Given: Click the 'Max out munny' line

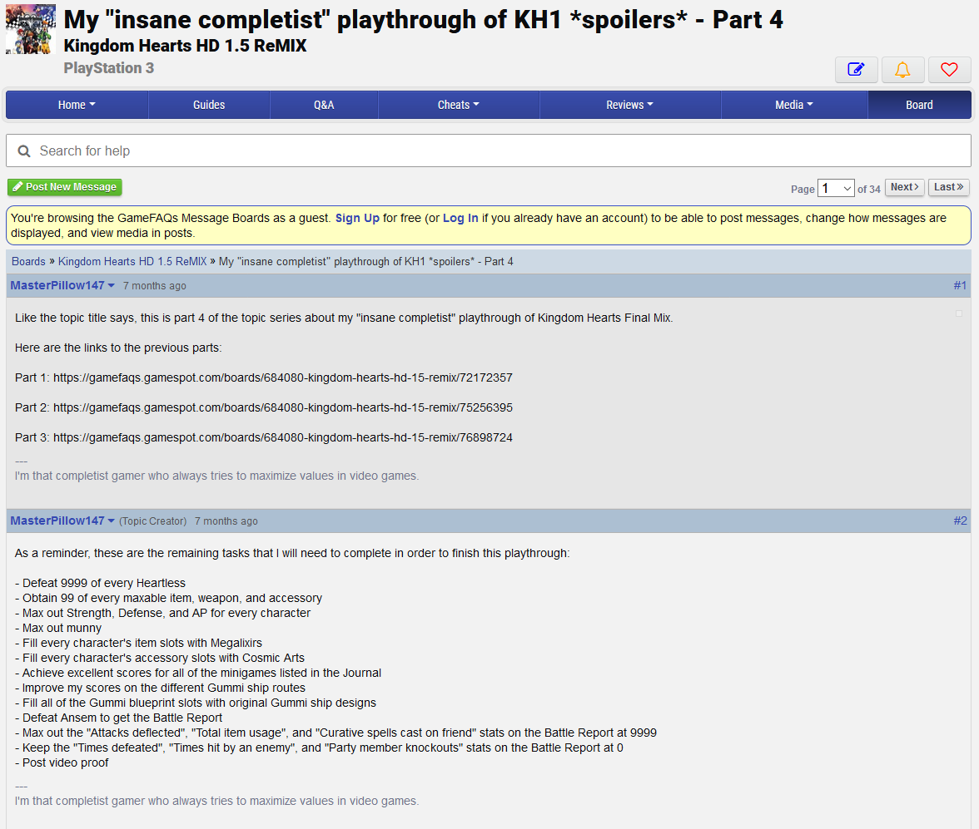Looking at the screenshot, I should tap(58, 628).
